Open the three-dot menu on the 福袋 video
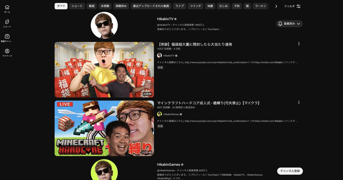 pos(299,44)
